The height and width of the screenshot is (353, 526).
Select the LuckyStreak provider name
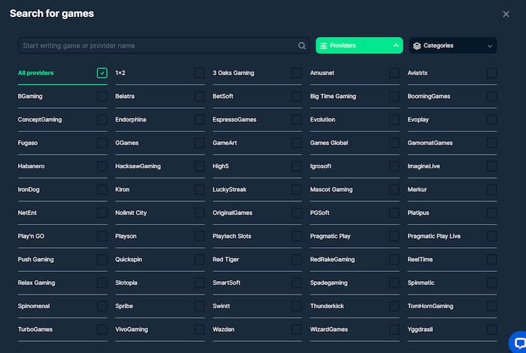(x=230, y=190)
